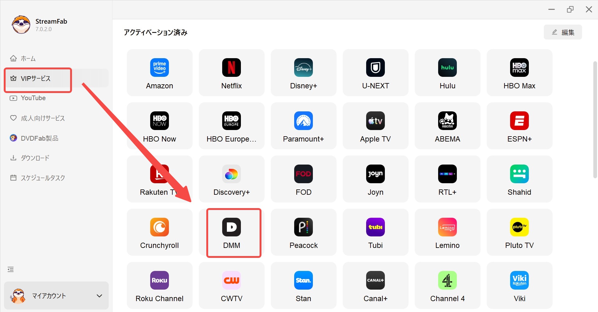The image size is (598, 312).
Task: Open the HBO Max service tile
Action: tap(519, 72)
